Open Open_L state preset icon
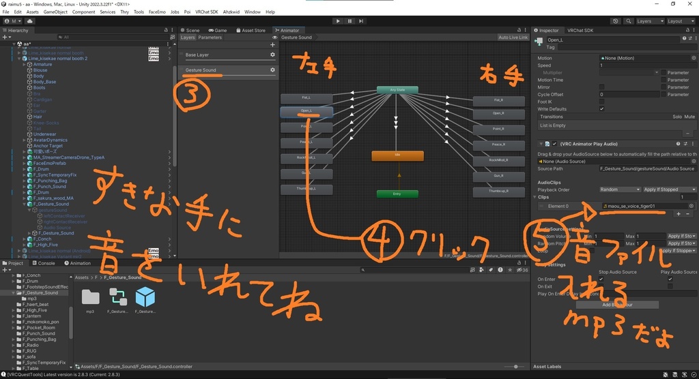 point(689,39)
